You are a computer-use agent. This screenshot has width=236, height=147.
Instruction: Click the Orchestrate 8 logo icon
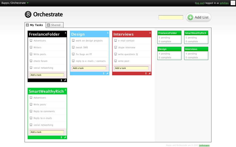28,15
